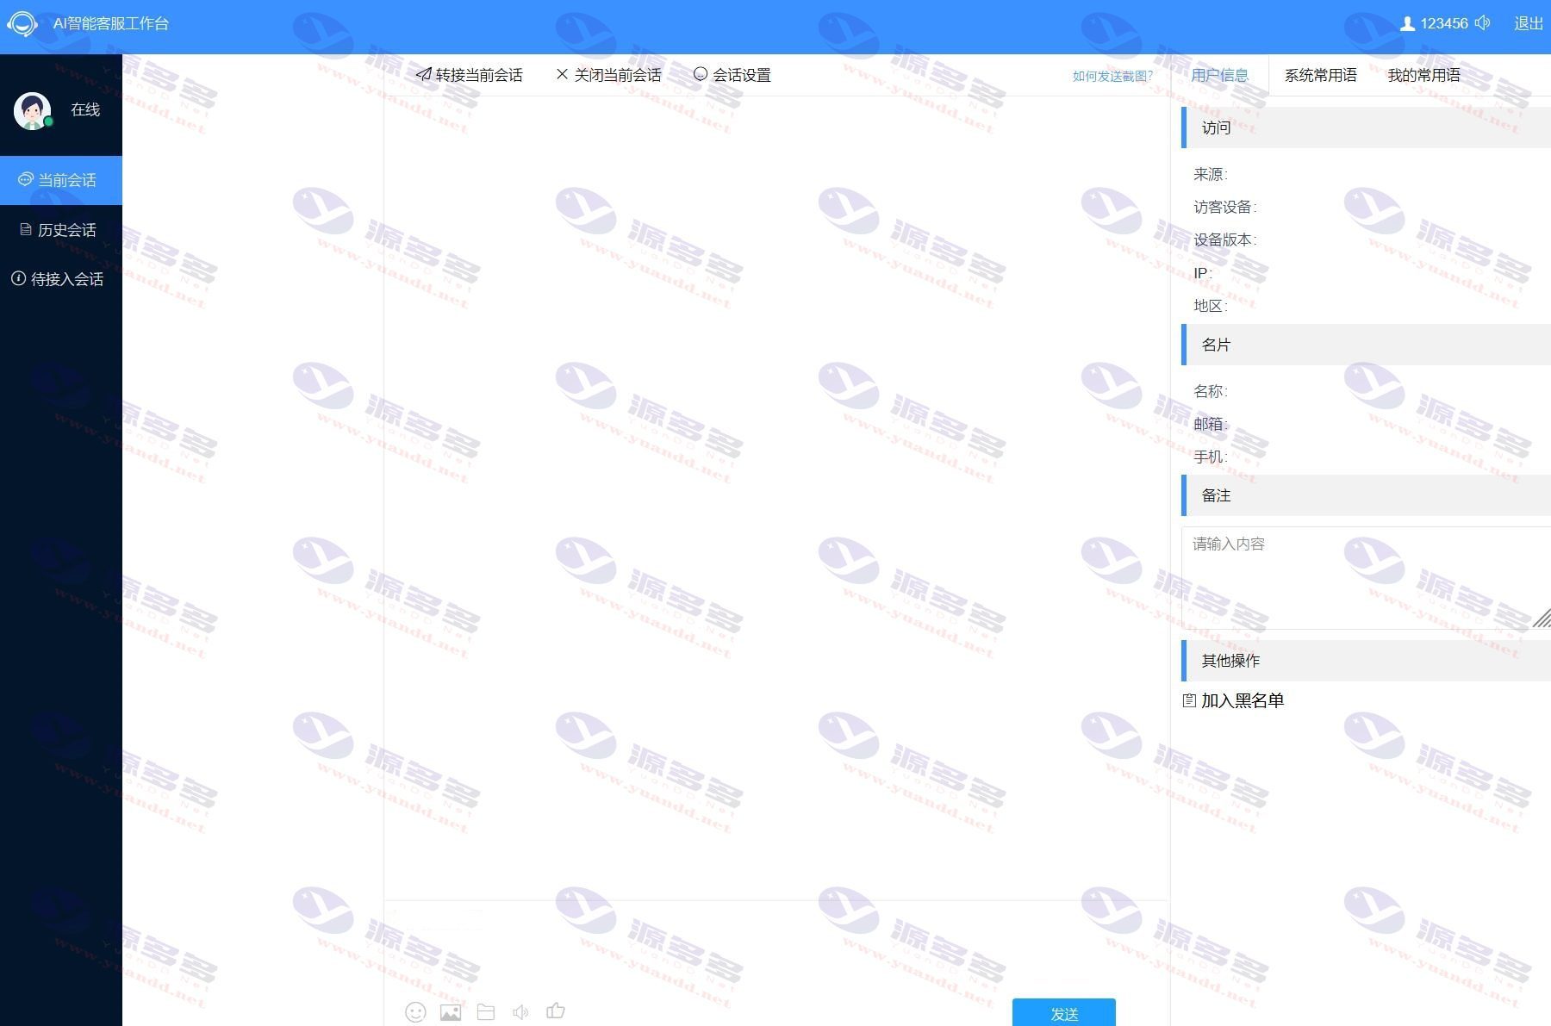1551x1026 pixels.
Task: Click the thumbs-up rating icon
Action: (x=556, y=1010)
